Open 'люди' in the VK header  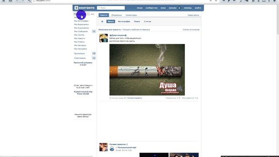[x=139, y=8]
